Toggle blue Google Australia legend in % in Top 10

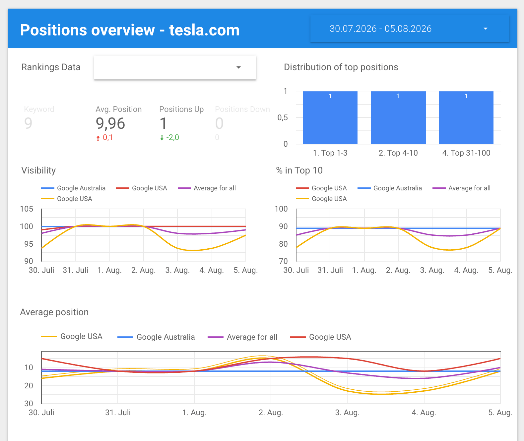click(x=390, y=188)
